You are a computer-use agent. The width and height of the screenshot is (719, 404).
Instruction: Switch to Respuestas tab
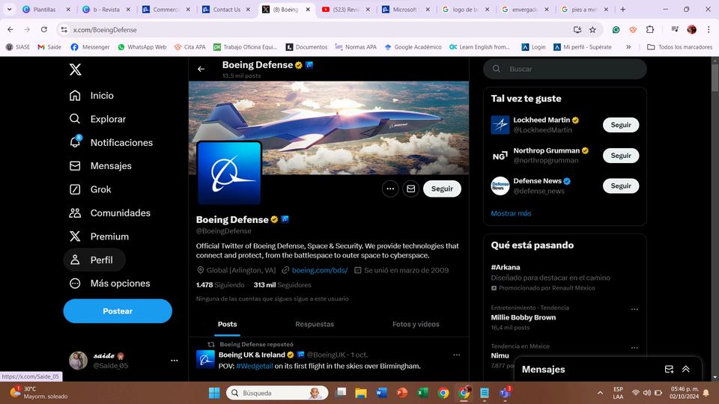(x=315, y=324)
